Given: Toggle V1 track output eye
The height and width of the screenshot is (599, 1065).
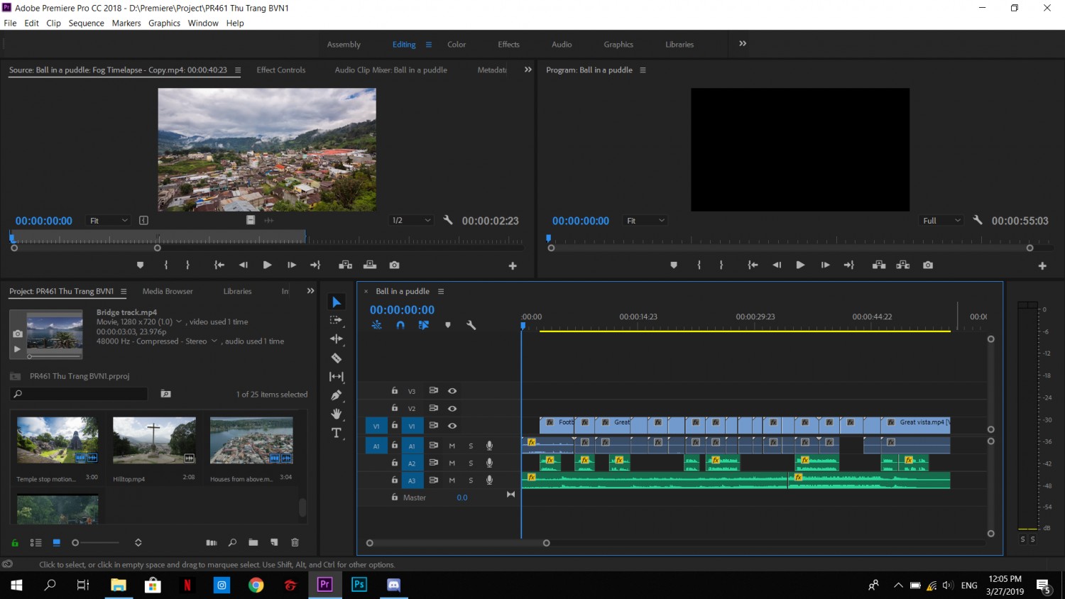Looking at the screenshot, I should click(452, 426).
